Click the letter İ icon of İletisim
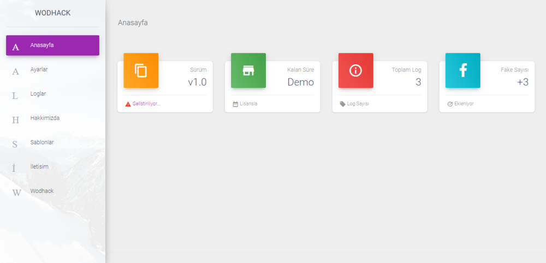 [x=14, y=168]
